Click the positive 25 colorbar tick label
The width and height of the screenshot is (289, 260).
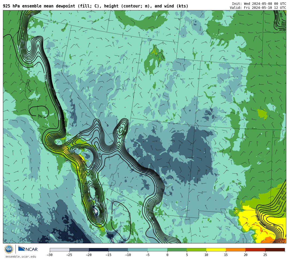tap(265, 255)
